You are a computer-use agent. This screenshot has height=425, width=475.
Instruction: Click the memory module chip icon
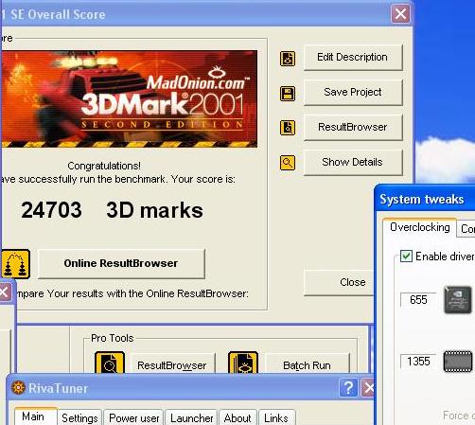tap(458, 362)
